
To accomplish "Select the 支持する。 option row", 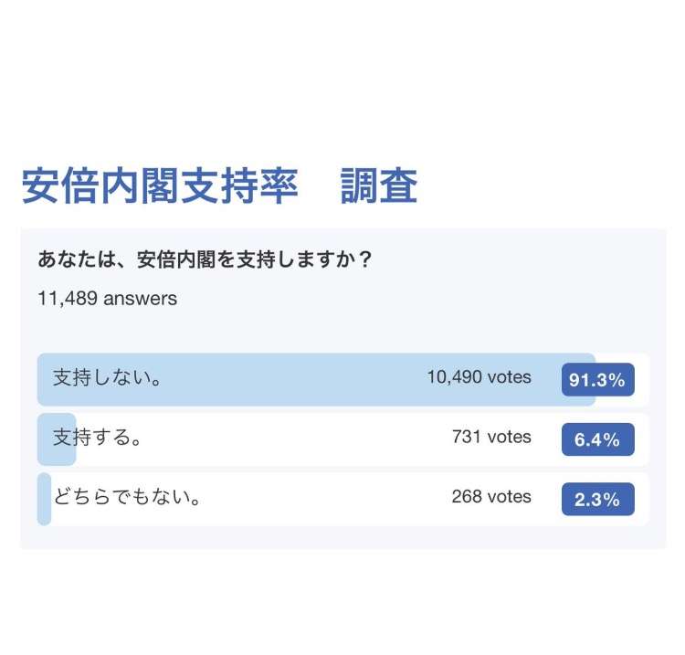I will coord(343,439).
